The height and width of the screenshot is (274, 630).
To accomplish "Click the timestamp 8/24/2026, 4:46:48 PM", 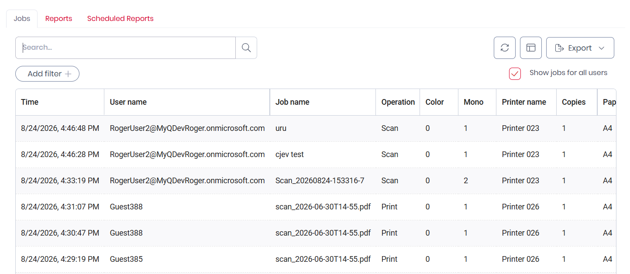I will (60, 128).
